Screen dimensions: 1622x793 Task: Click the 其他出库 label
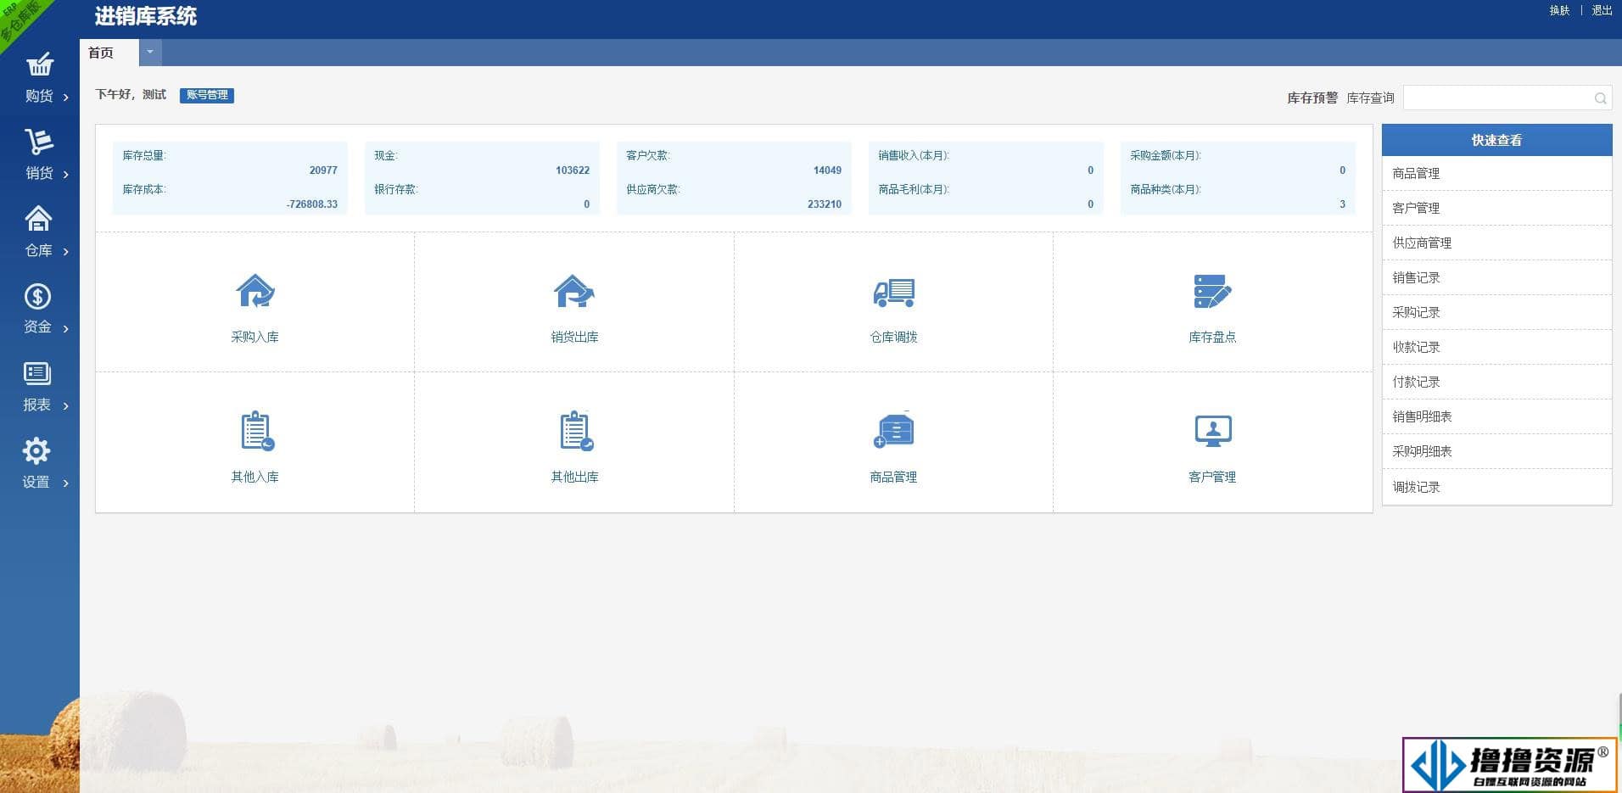574,477
